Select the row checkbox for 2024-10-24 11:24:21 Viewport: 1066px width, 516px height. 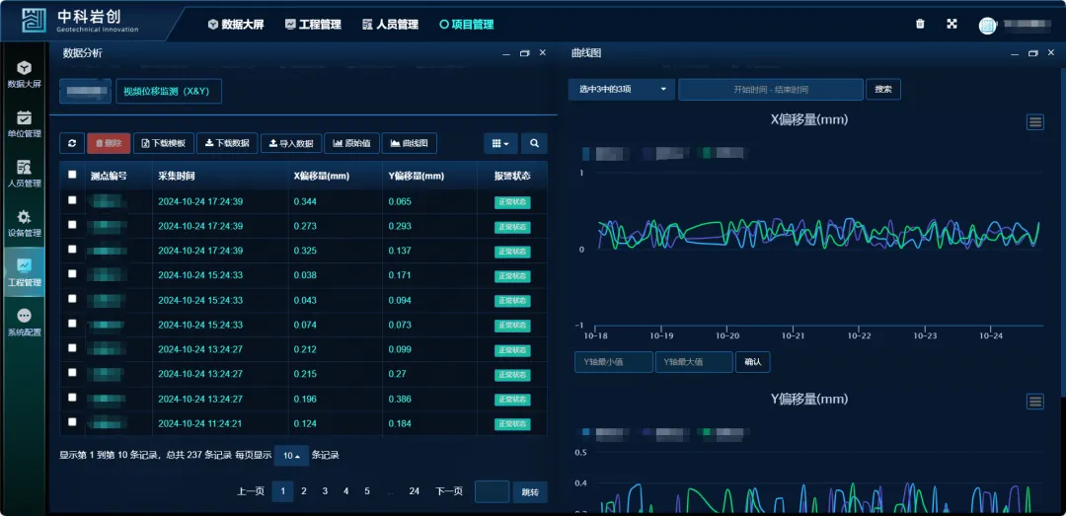72,422
